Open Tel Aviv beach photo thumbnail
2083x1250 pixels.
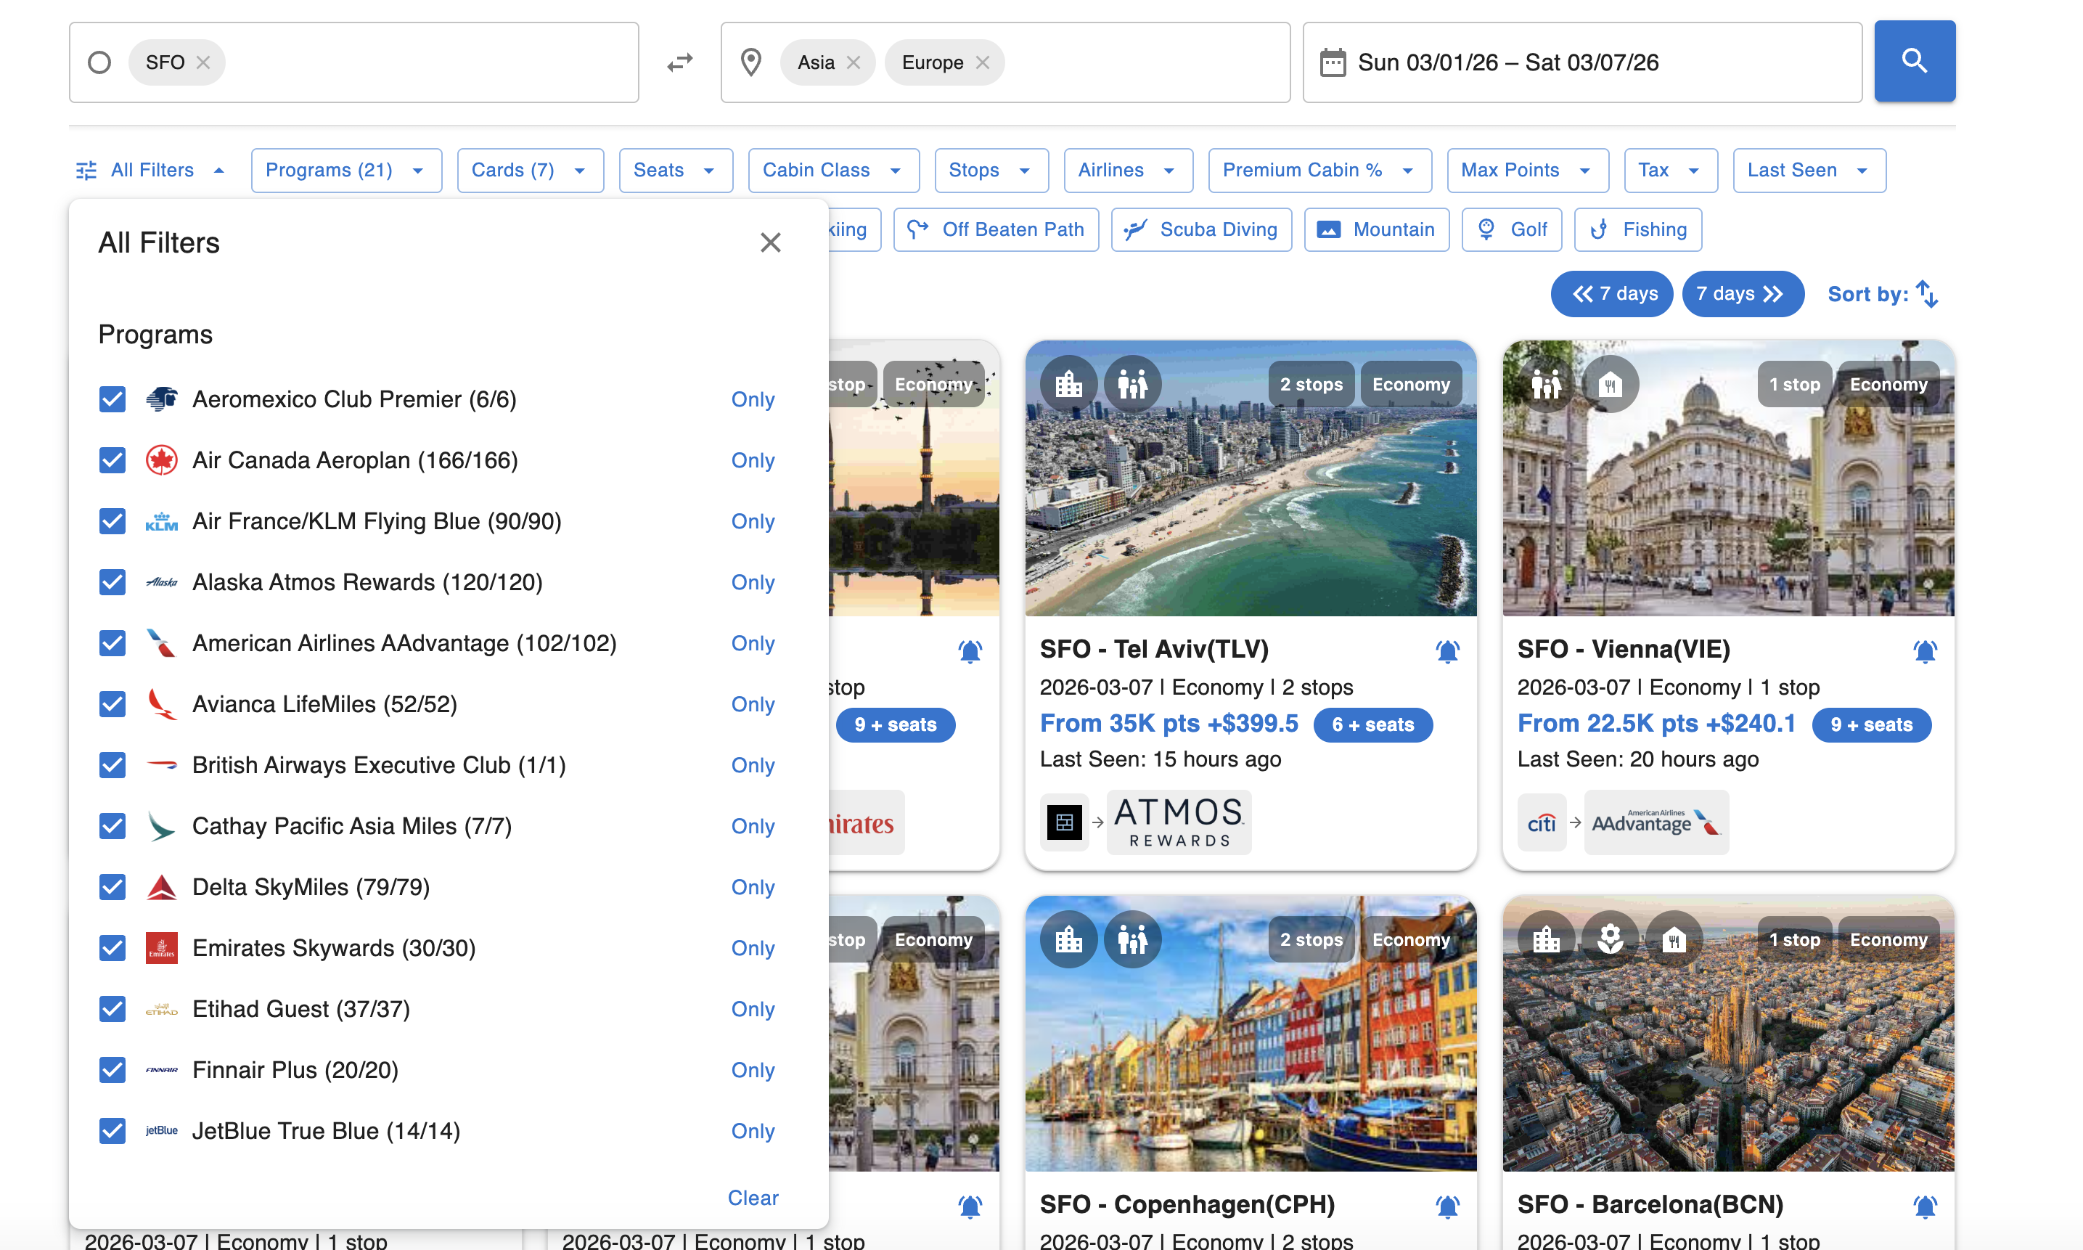tap(1250, 478)
